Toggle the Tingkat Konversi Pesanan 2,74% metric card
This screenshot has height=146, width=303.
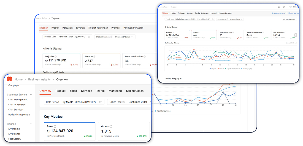tap(257, 35)
